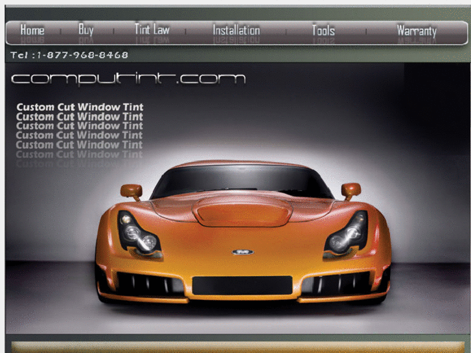The image size is (471, 353).
Task: Click the computint.com logo
Action: (x=128, y=79)
